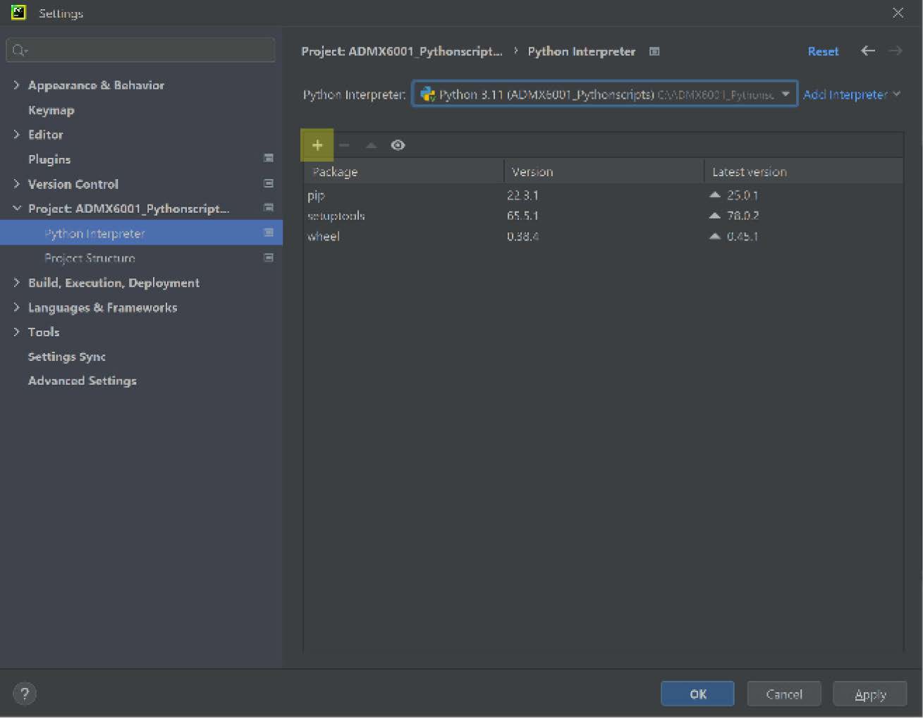Viewport: 923px width, 719px height.
Task: Click project-level icon beside Version Control
Action: [269, 183]
